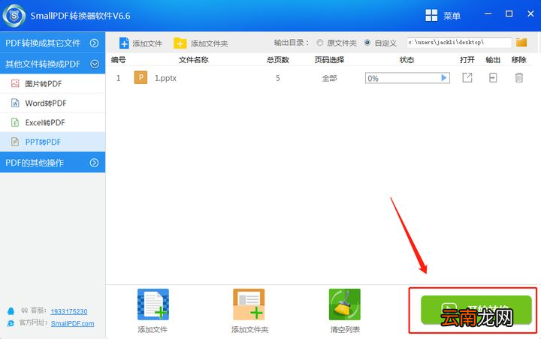
Task: Click the 添加文件 toolbar button at top
Action: 141,43
